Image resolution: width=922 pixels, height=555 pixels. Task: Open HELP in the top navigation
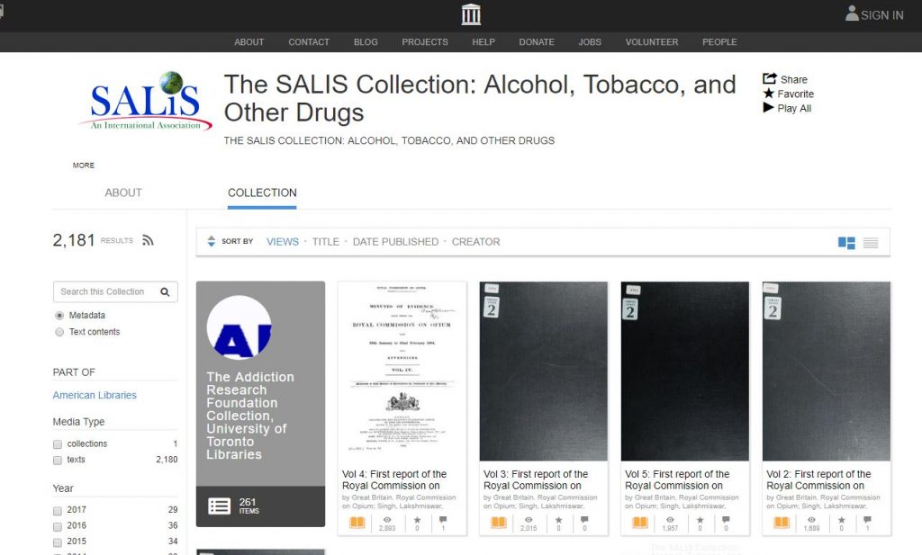(x=484, y=41)
